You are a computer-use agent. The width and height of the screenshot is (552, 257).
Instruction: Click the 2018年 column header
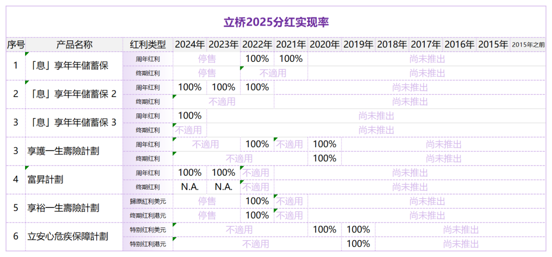pyautogui.click(x=392, y=45)
